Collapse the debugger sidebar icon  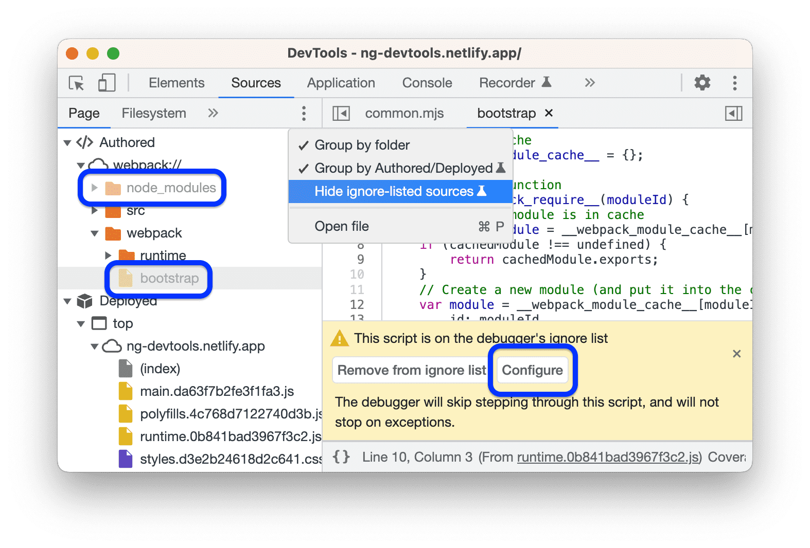(733, 113)
